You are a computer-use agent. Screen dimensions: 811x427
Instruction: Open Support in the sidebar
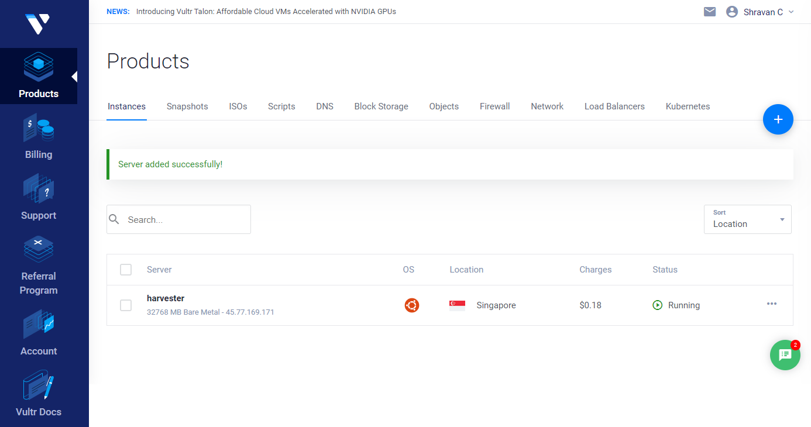click(39, 198)
